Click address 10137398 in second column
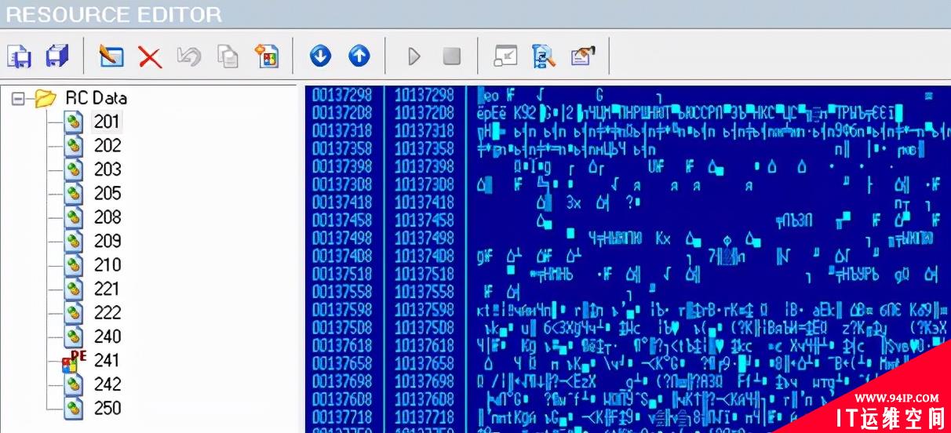Image resolution: width=951 pixels, height=433 pixels. tap(424, 166)
